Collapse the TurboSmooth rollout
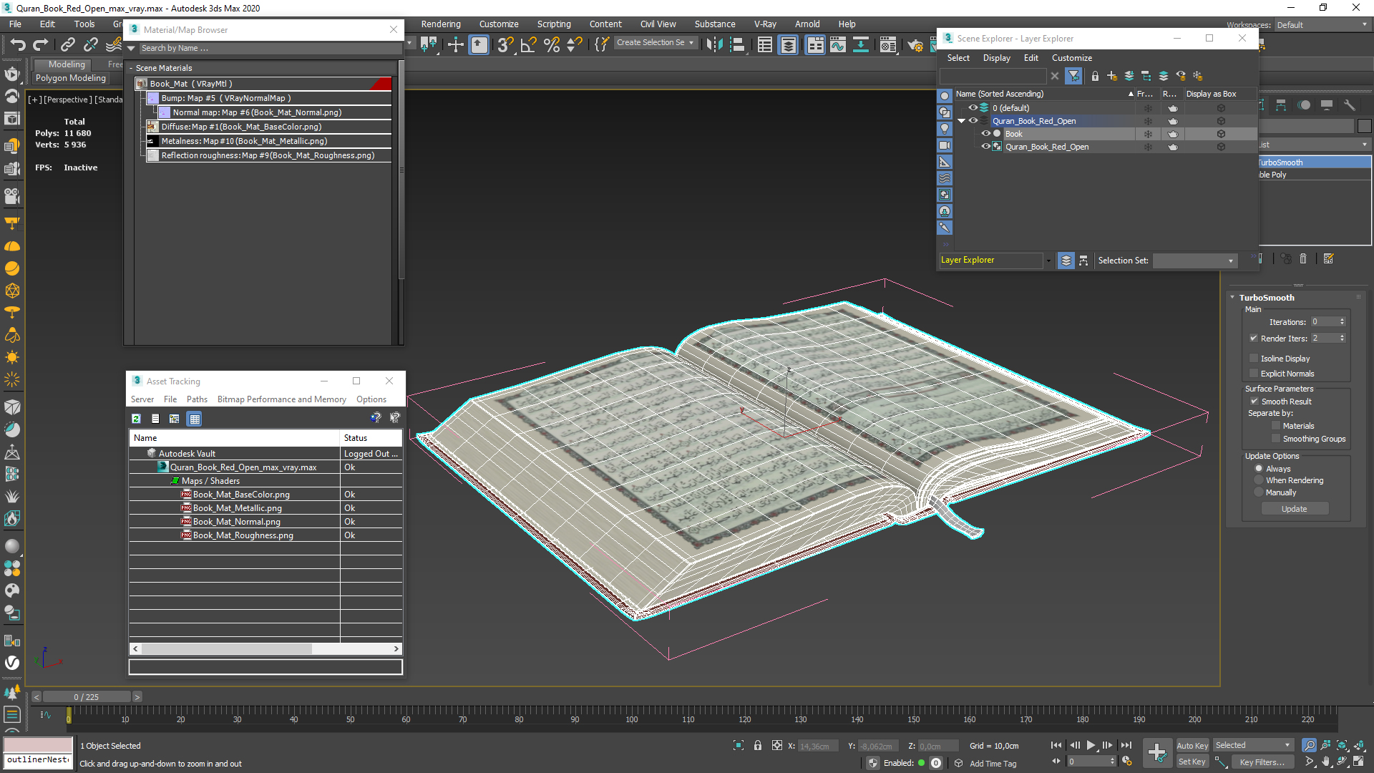Screen dimensions: 1374x773 (1232, 298)
